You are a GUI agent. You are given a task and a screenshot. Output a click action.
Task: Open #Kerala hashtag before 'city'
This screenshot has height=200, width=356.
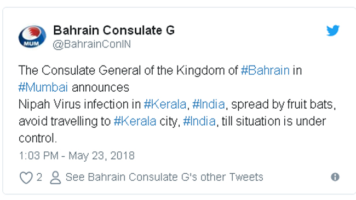click(x=135, y=121)
